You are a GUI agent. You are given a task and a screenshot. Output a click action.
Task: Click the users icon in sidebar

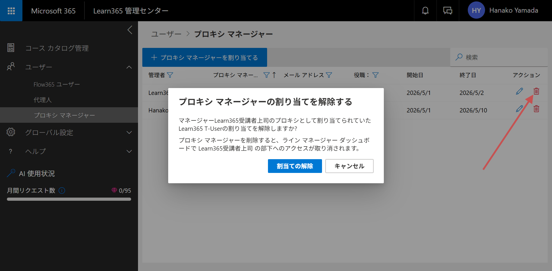tap(11, 67)
